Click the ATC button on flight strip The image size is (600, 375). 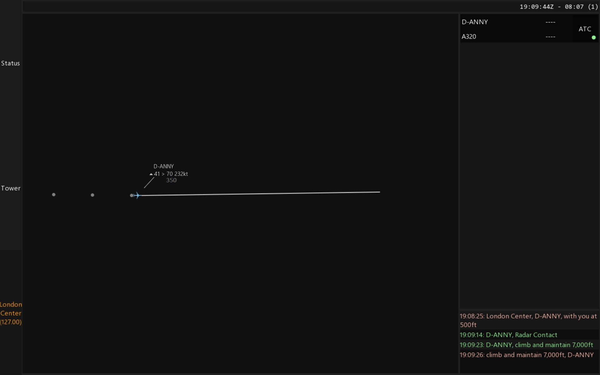[585, 29]
